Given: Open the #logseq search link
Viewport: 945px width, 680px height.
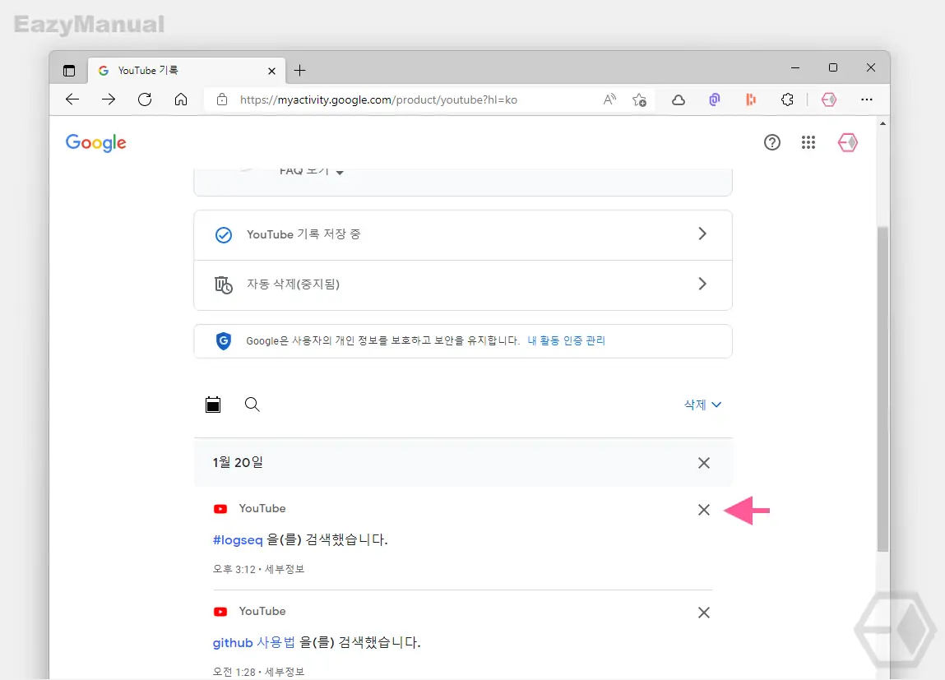Looking at the screenshot, I should 238,539.
